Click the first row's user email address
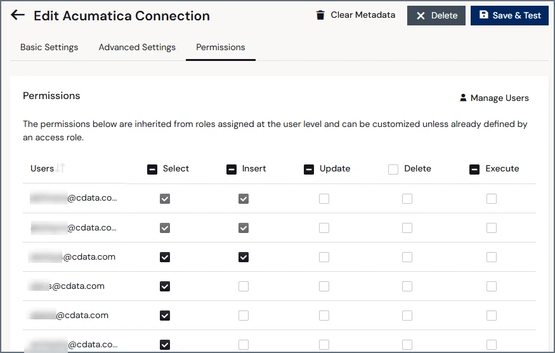 74,197
